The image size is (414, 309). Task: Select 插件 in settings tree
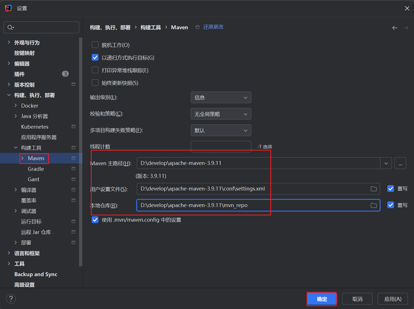19,74
